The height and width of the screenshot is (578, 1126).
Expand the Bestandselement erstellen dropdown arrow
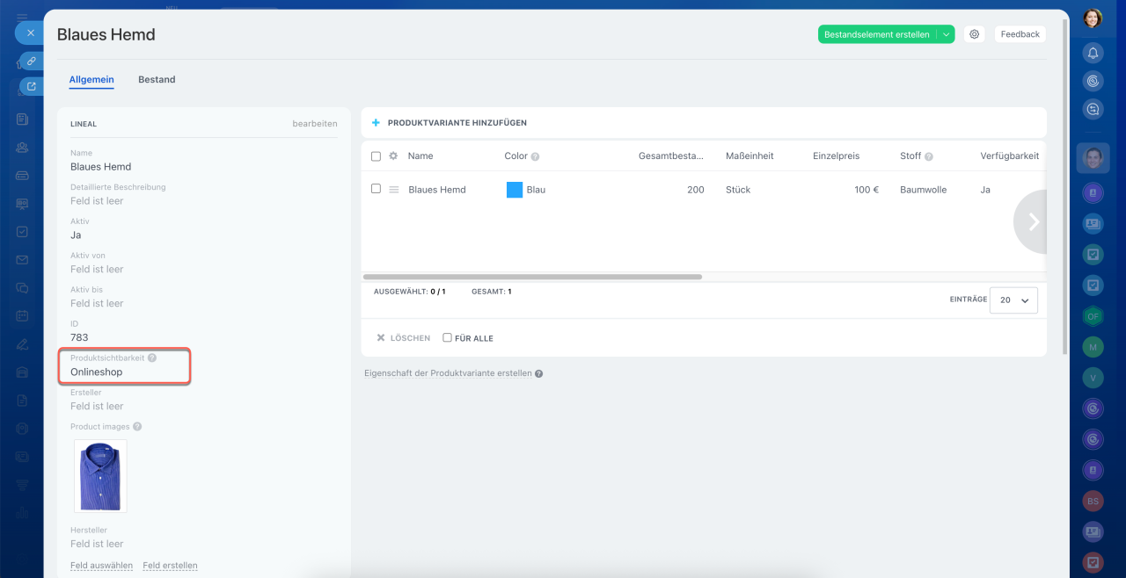pyautogui.click(x=946, y=34)
